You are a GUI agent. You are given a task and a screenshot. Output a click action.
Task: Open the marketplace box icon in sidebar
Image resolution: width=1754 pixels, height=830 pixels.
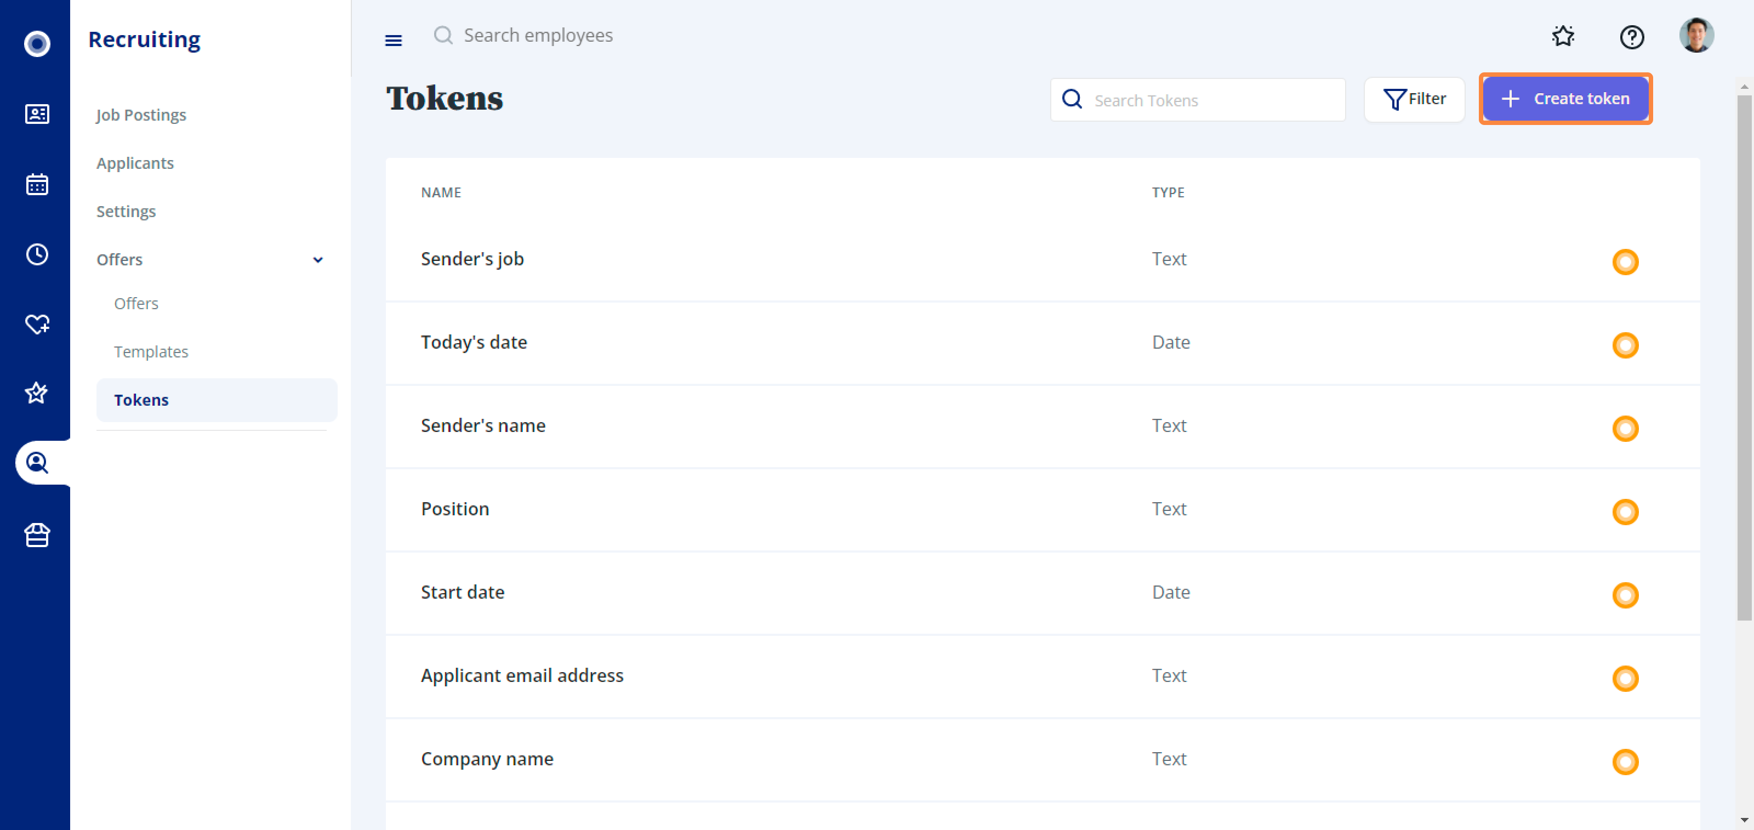pyautogui.click(x=37, y=535)
